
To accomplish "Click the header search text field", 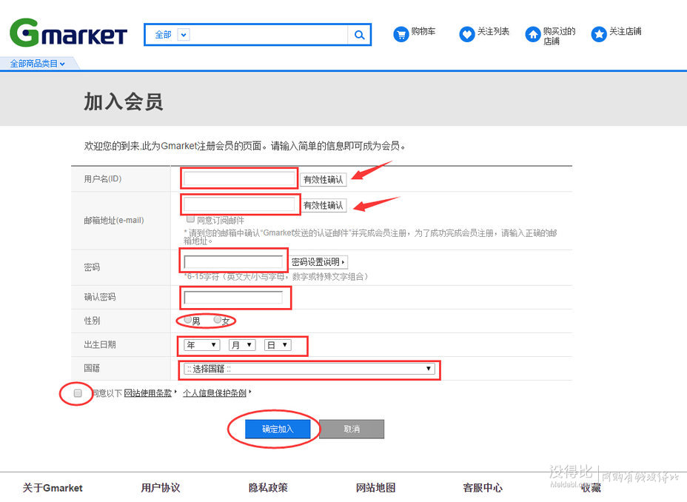I will [x=269, y=35].
